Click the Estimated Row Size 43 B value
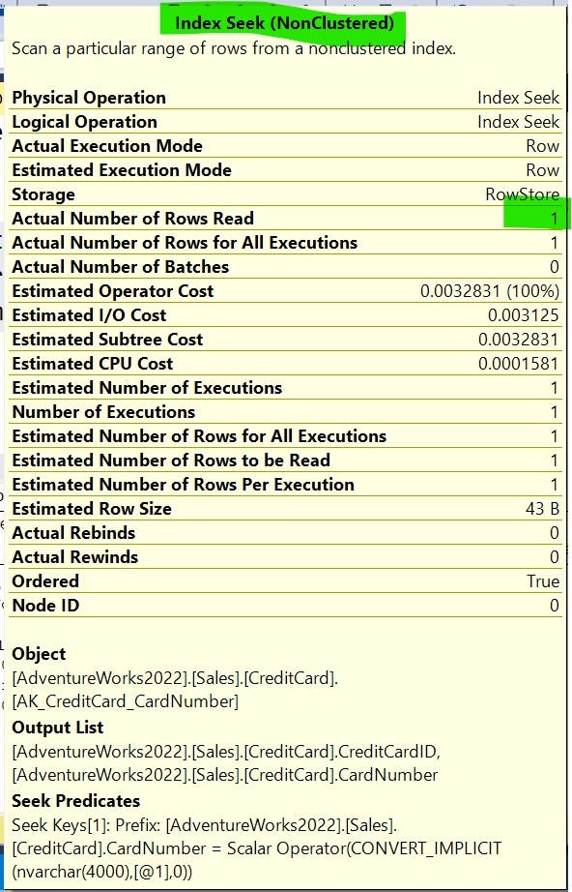Screen dimensions: 572x892 [x=542, y=509]
